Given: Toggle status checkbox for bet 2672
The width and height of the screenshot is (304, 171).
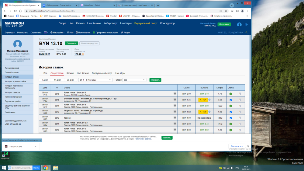Looking at the screenshot, I should (231, 118).
